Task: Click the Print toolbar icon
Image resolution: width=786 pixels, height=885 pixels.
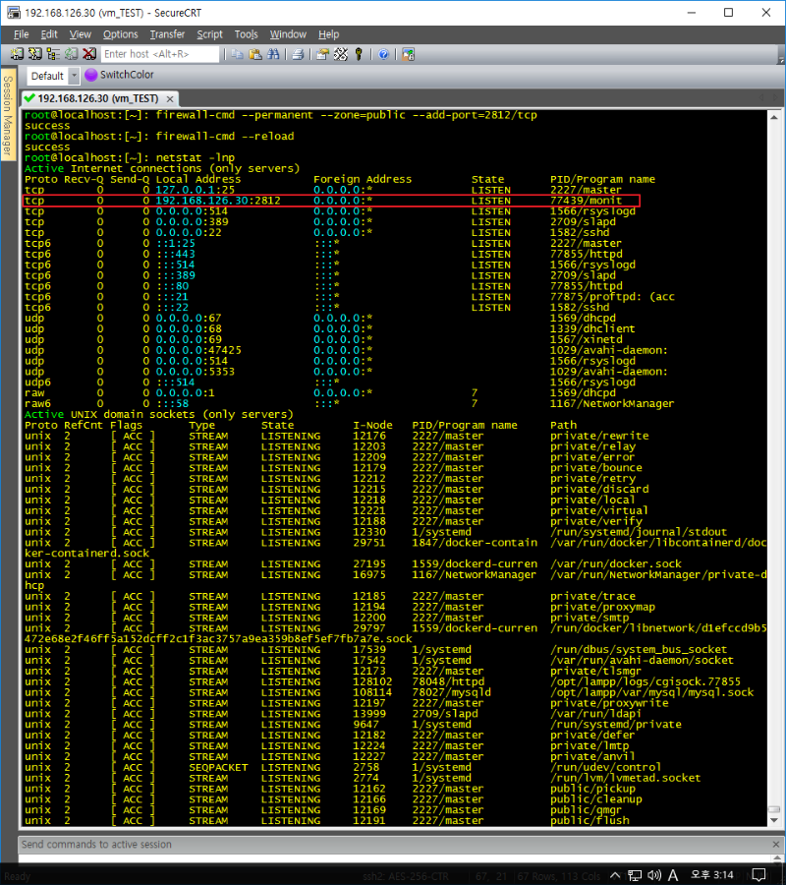Action: click(x=298, y=54)
